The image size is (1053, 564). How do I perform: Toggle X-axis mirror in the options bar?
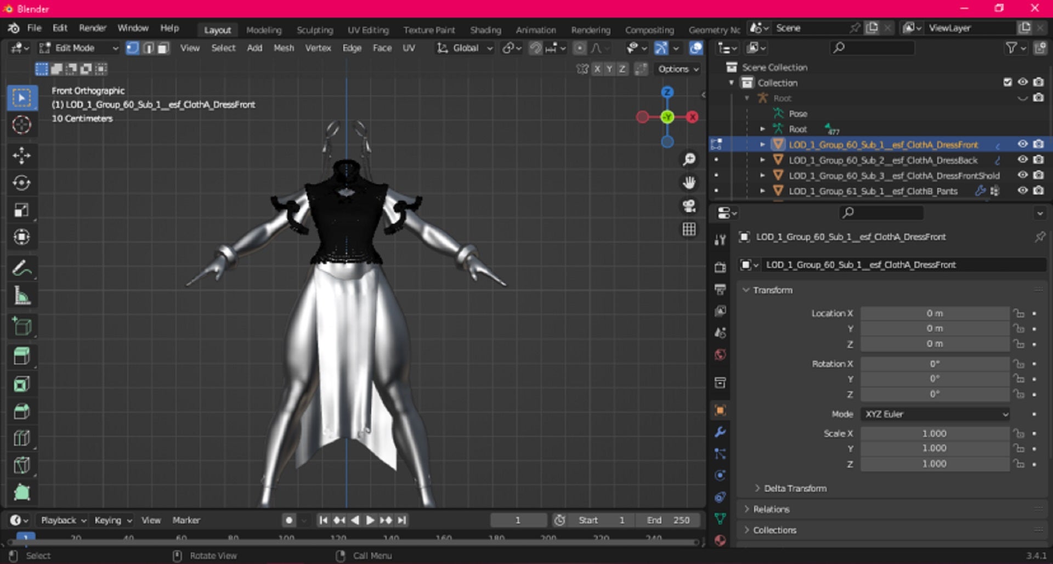[597, 69]
